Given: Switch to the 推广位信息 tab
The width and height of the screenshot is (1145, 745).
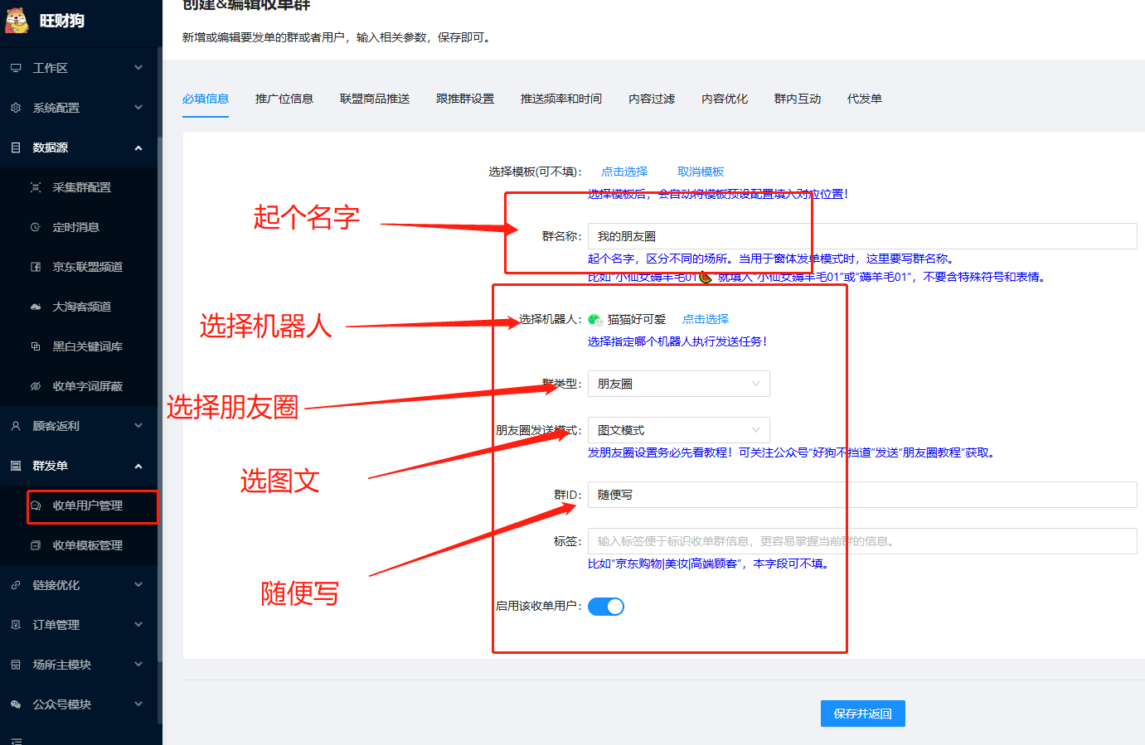Looking at the screenshot, I should [x=284, y=99].
